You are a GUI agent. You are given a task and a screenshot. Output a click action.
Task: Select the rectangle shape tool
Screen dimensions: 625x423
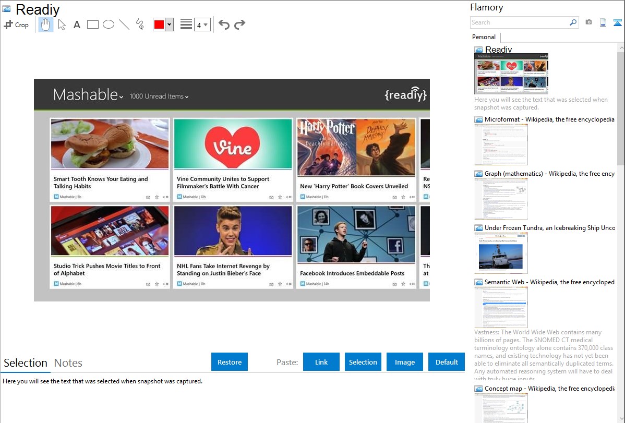point(92,25)
